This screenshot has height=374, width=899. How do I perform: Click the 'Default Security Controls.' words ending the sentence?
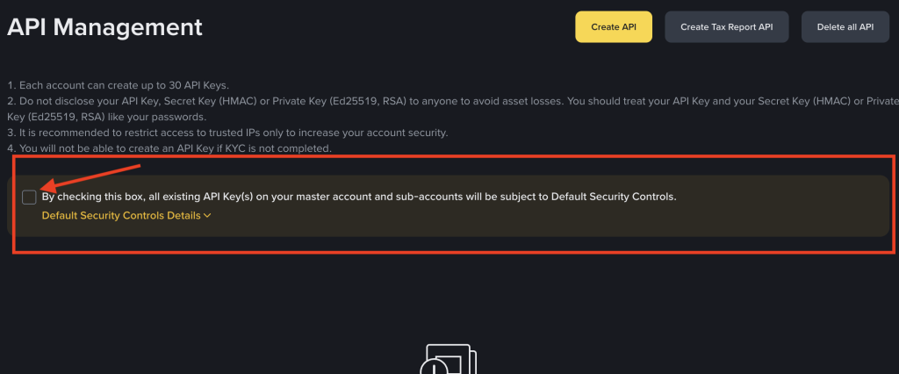614,197
